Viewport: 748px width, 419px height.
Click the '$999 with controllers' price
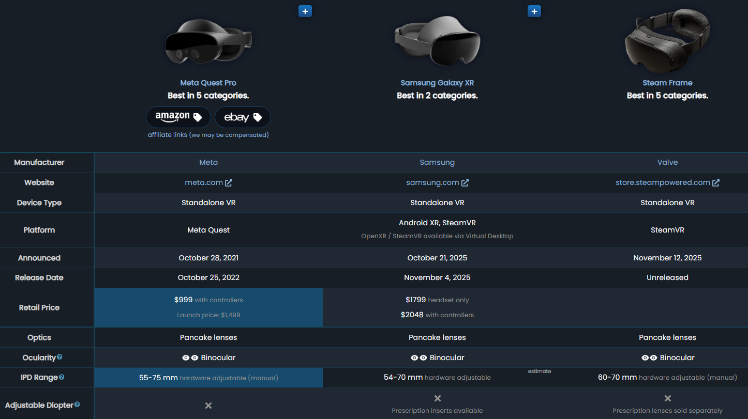click(x=208, y=300)
